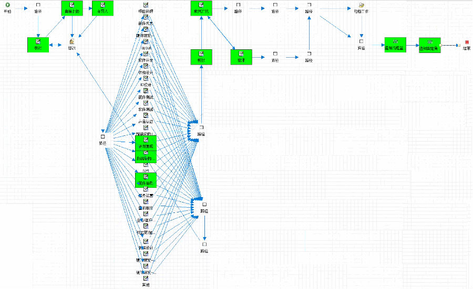Image resolution: width=473 pixels, height=289 pixels.
Task: Select the 直接上级 approval node
Action: [72, 8]
